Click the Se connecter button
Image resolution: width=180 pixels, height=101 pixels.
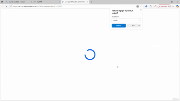[x=164, y=6]
